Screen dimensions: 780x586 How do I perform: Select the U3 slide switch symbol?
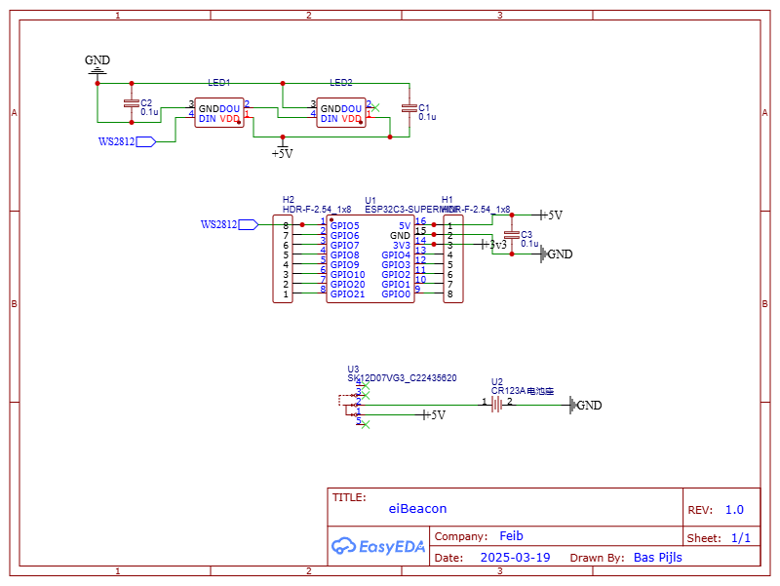[x=351, y=405]
